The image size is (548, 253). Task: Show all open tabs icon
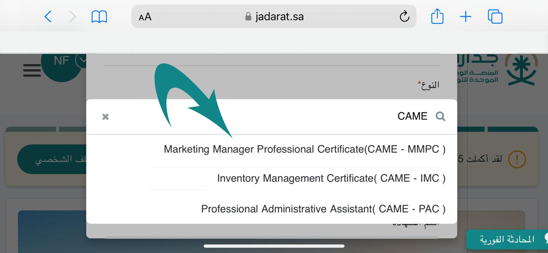point(495,16)
